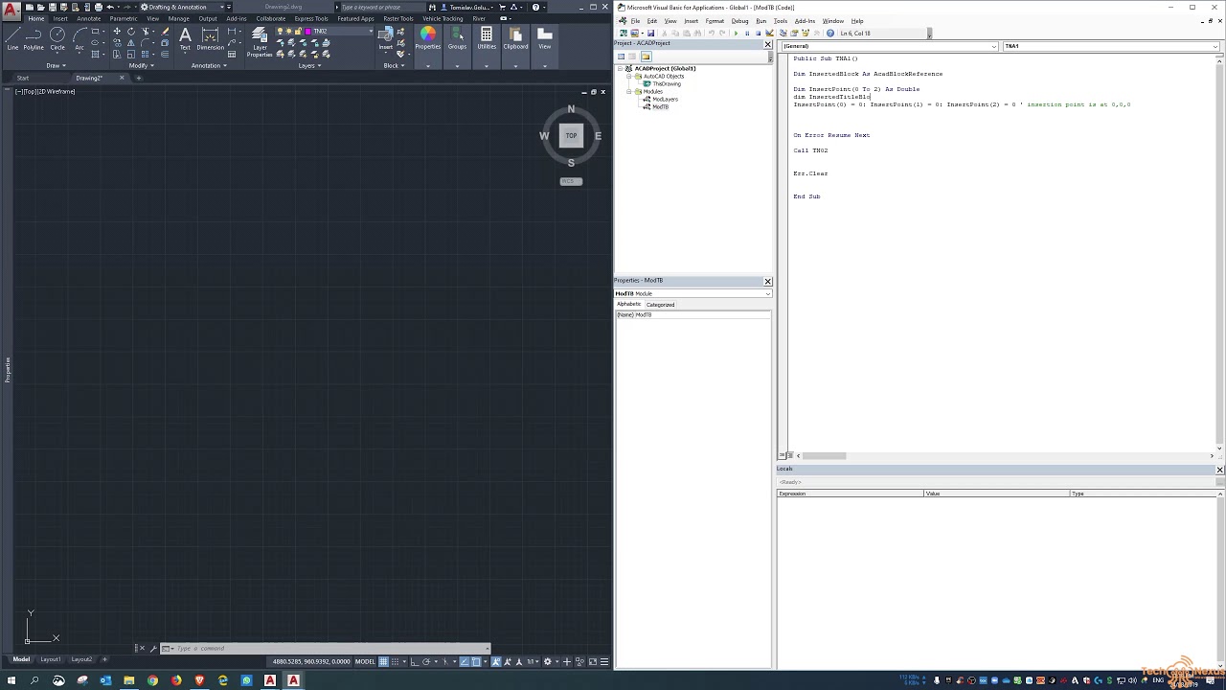Open Layer Properties manager

point(260,42)
